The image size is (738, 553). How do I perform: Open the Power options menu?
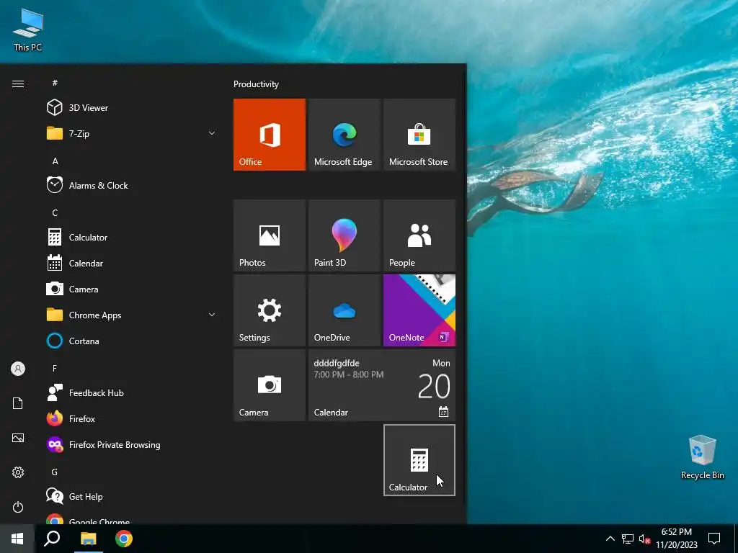click(18, 507)
